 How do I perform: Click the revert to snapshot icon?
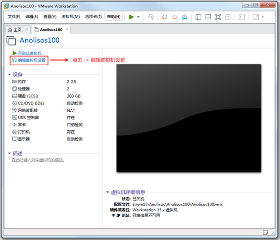coord(174,17)
